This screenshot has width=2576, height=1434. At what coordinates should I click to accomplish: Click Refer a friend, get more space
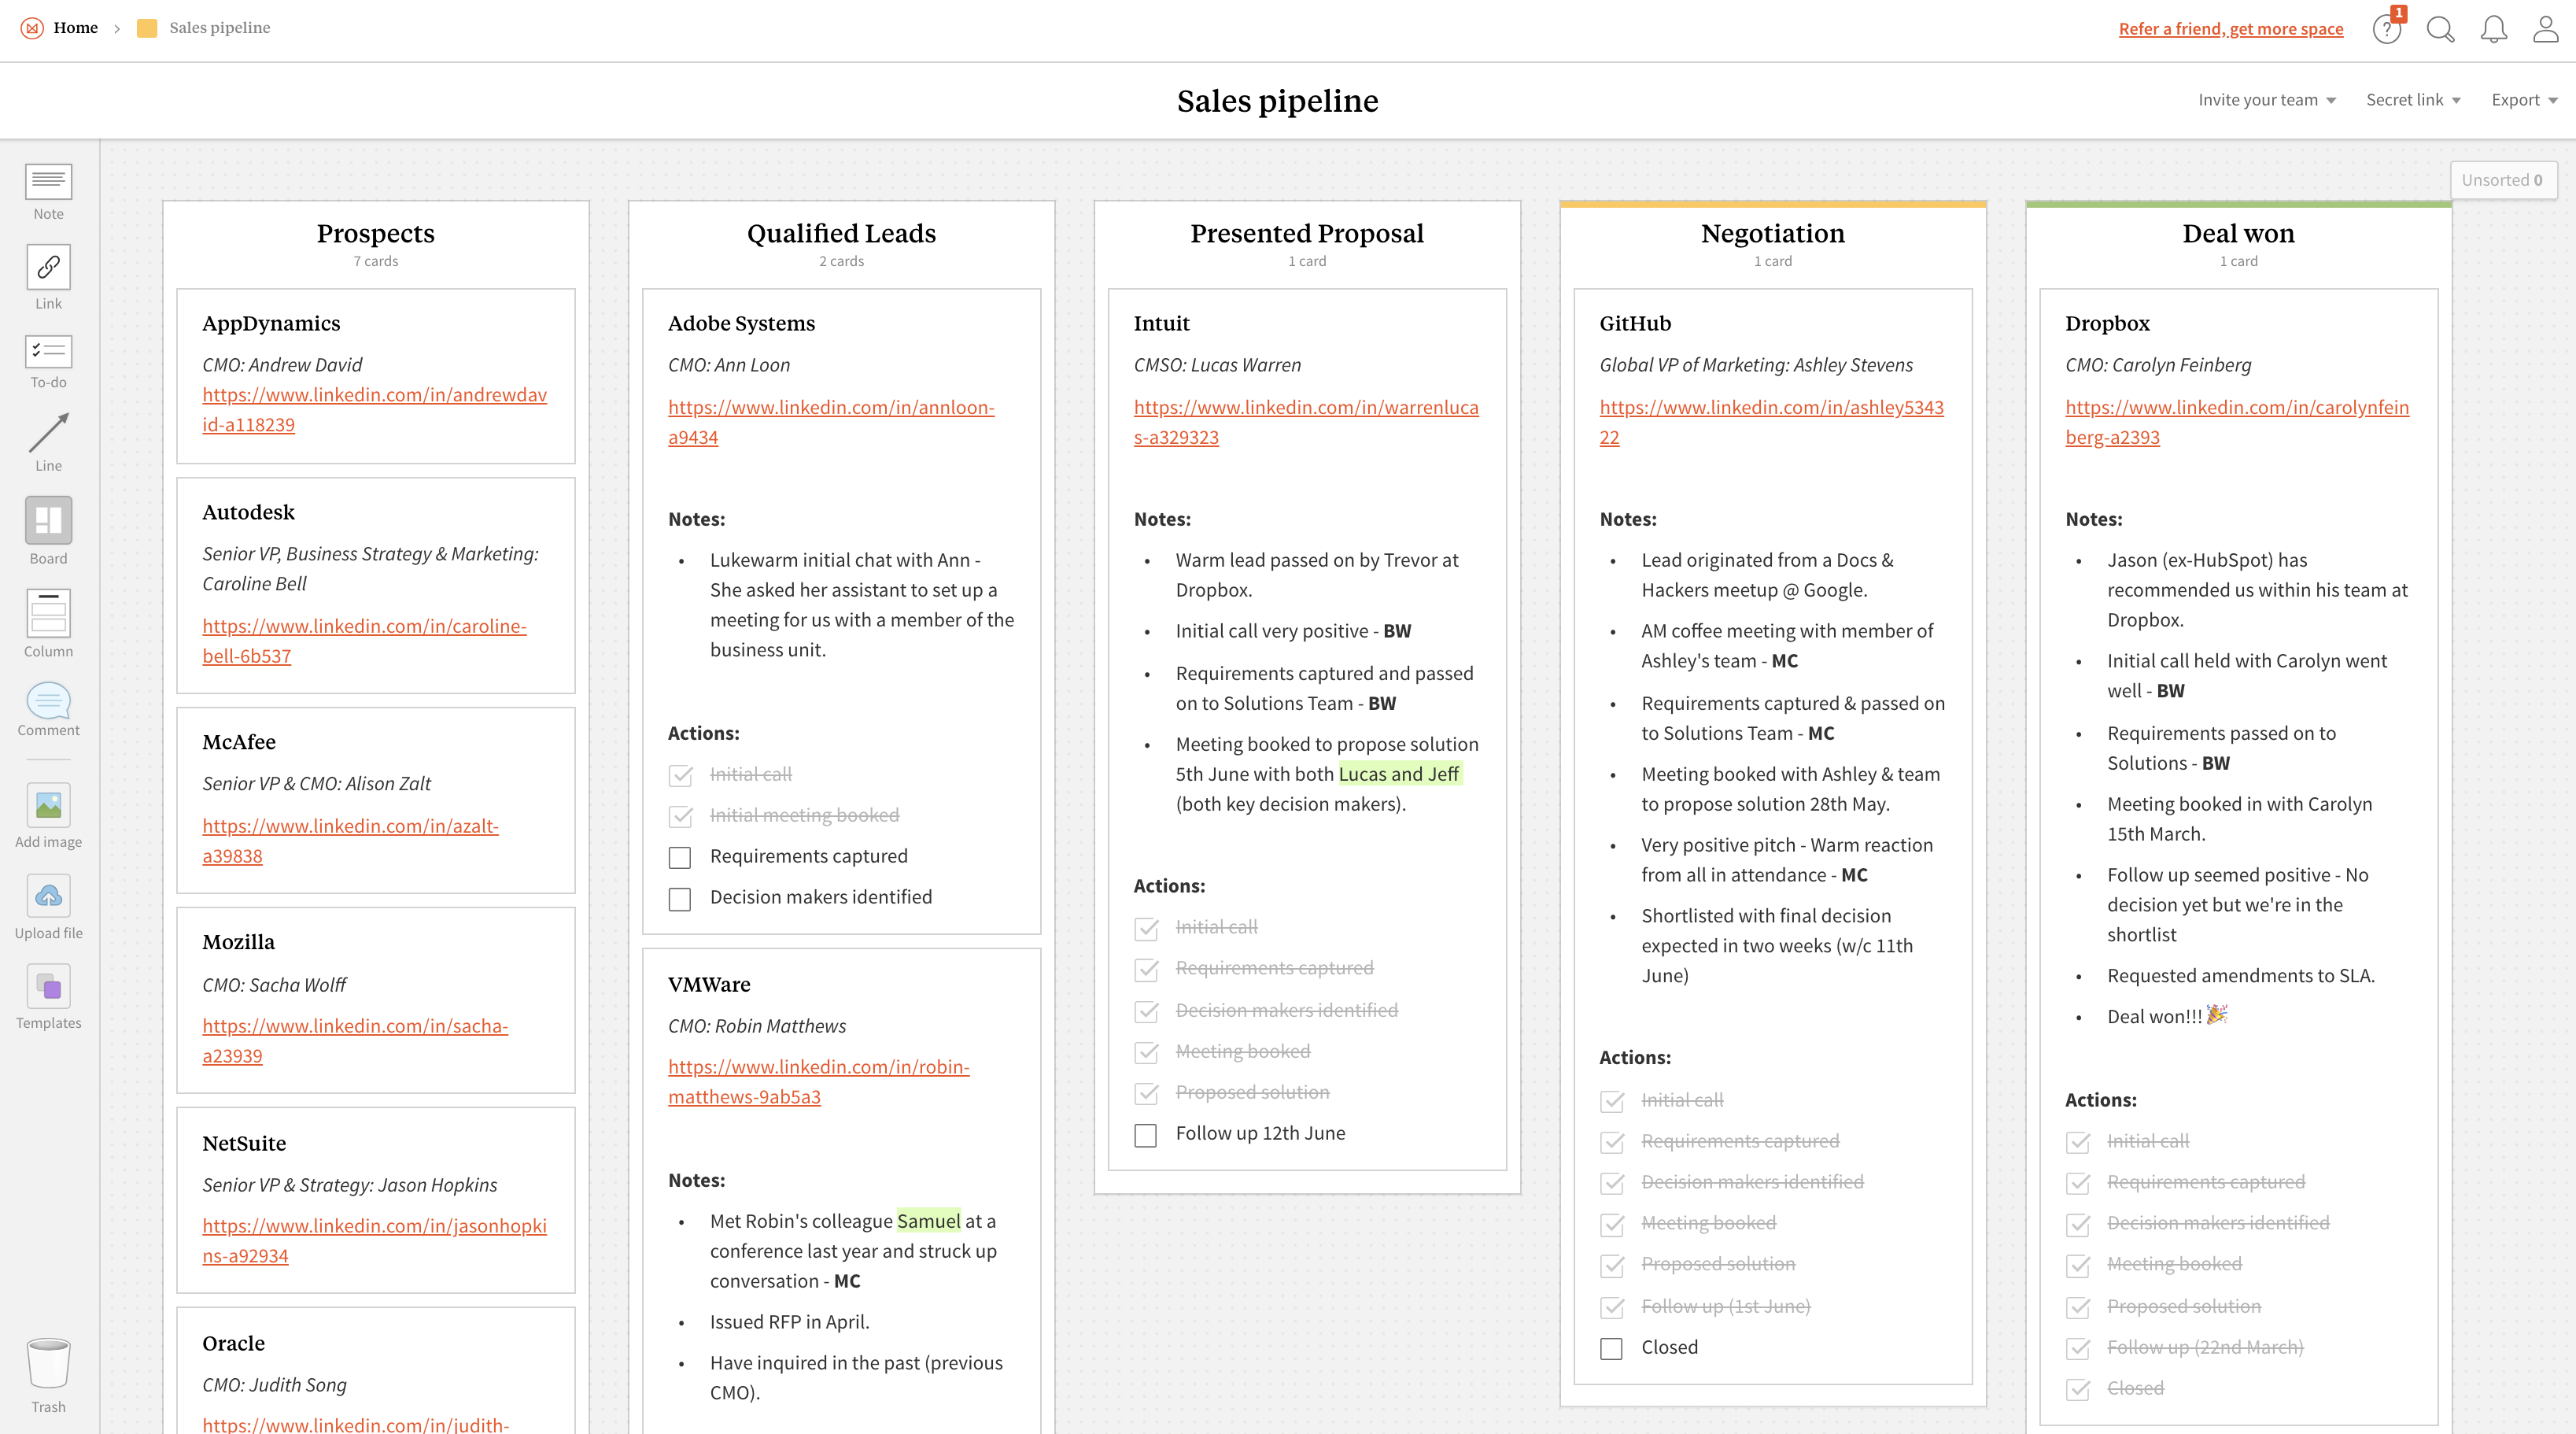coord(2231,29)
